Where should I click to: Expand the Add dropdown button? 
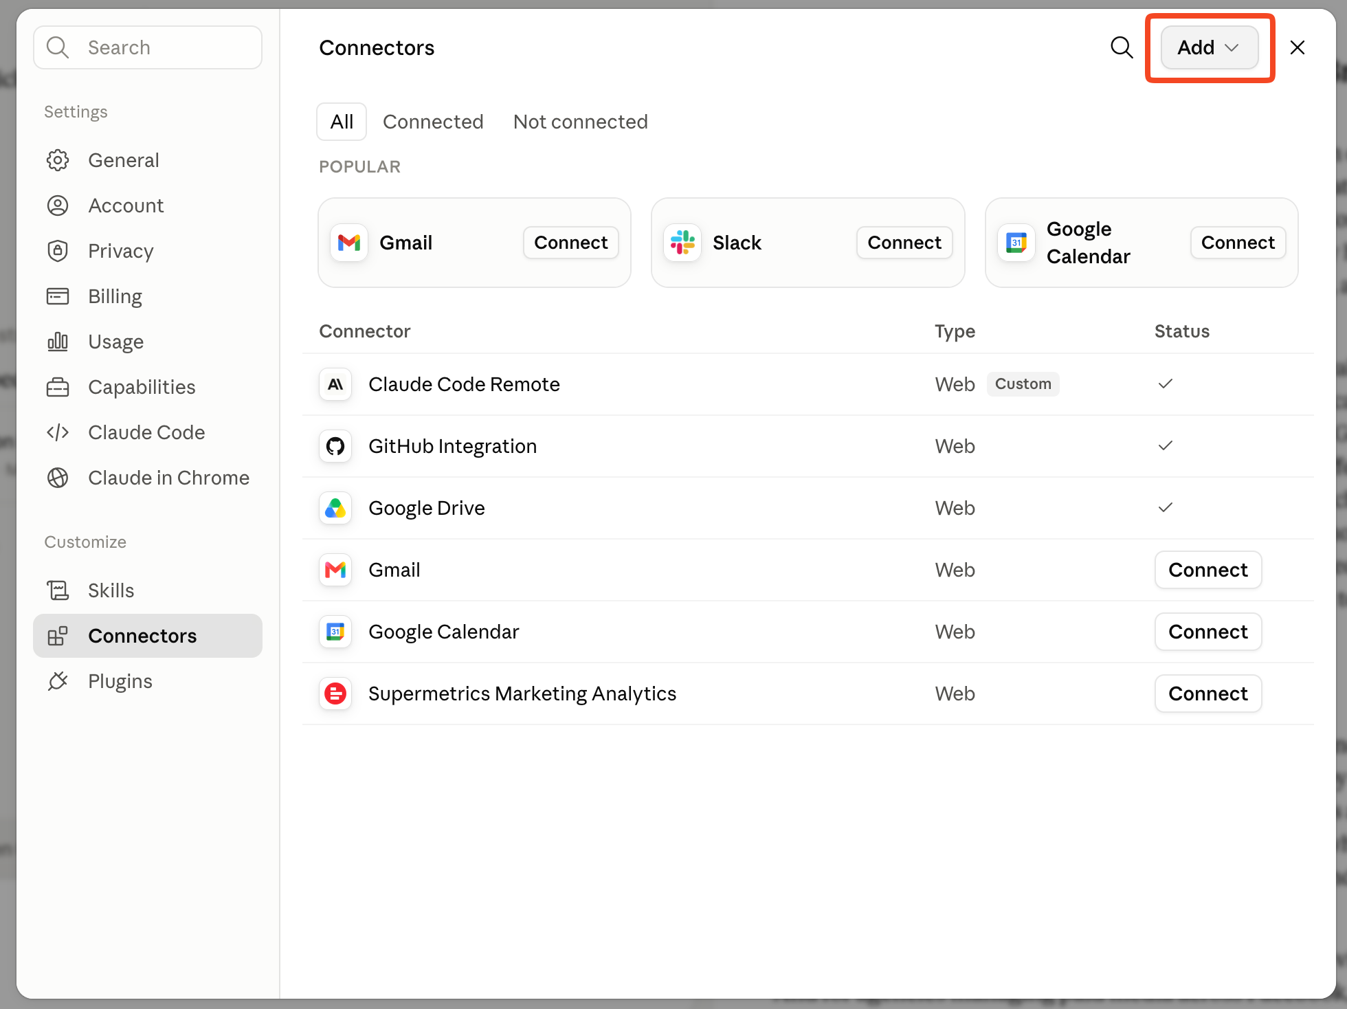[x=1210, y=47]
